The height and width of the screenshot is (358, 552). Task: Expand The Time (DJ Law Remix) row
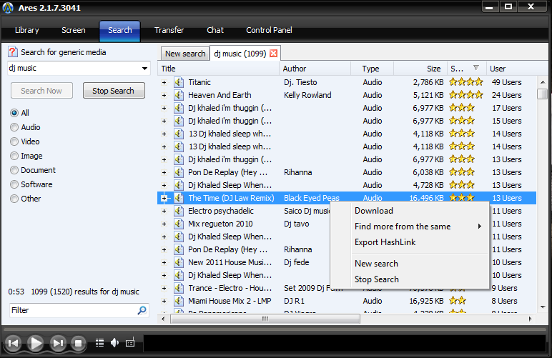tap(164, 199)
